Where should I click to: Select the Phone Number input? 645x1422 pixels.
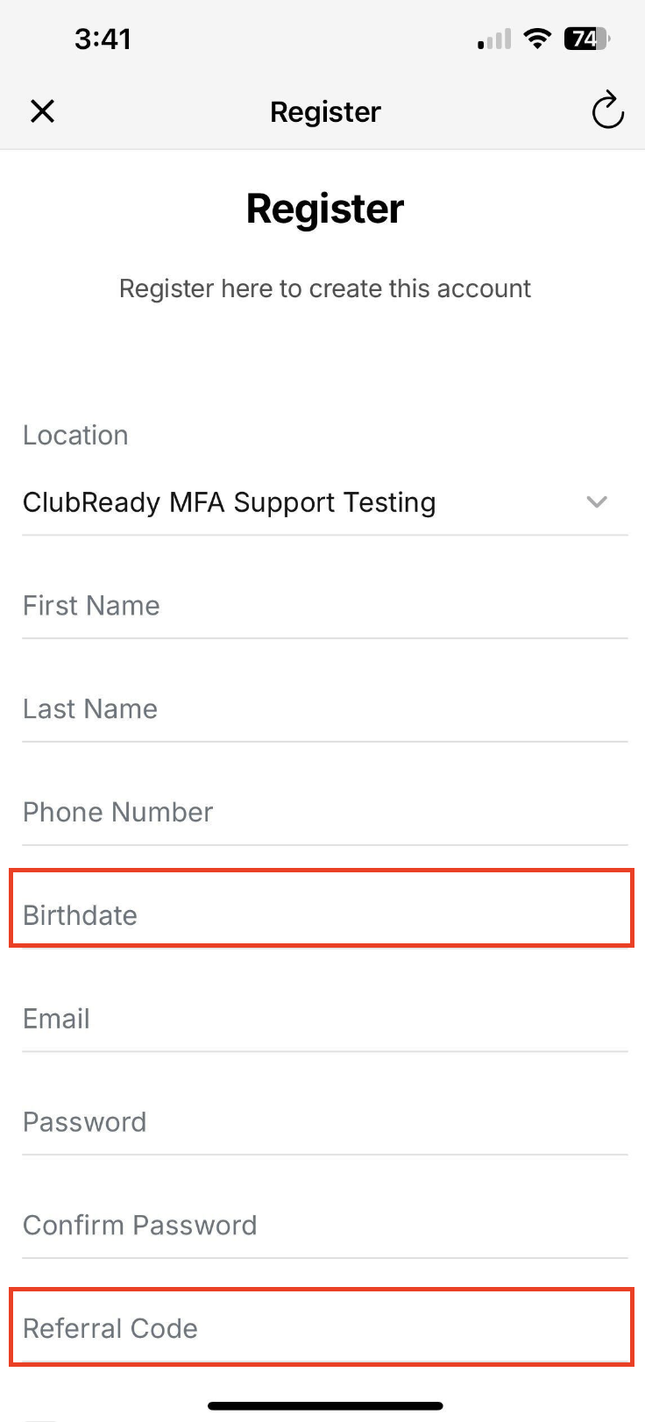point(324,813)
